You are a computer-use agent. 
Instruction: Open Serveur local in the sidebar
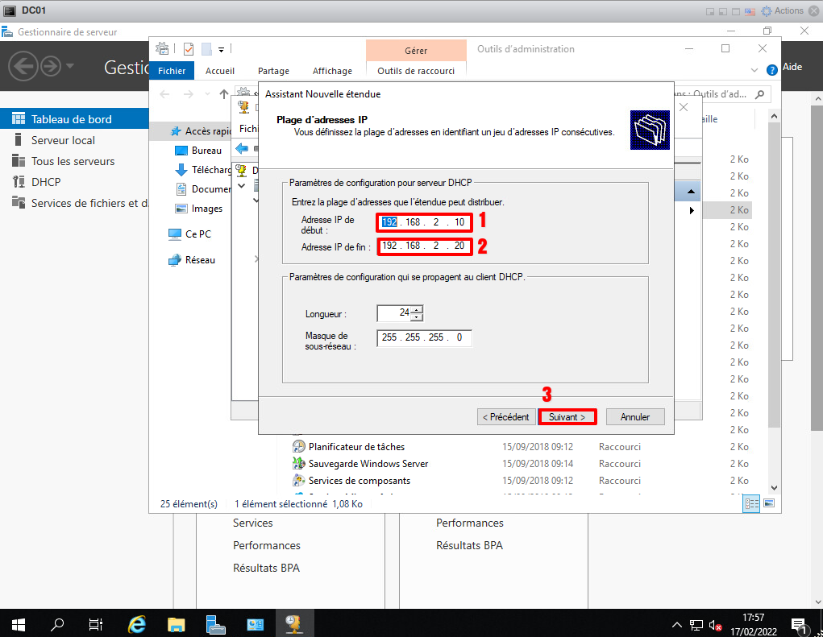click(63, 140)
